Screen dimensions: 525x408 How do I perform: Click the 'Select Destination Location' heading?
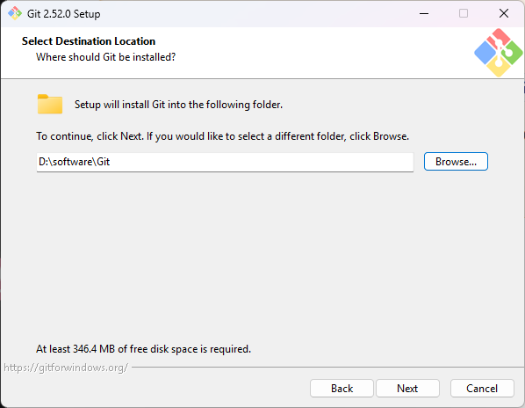coord(89,41)
